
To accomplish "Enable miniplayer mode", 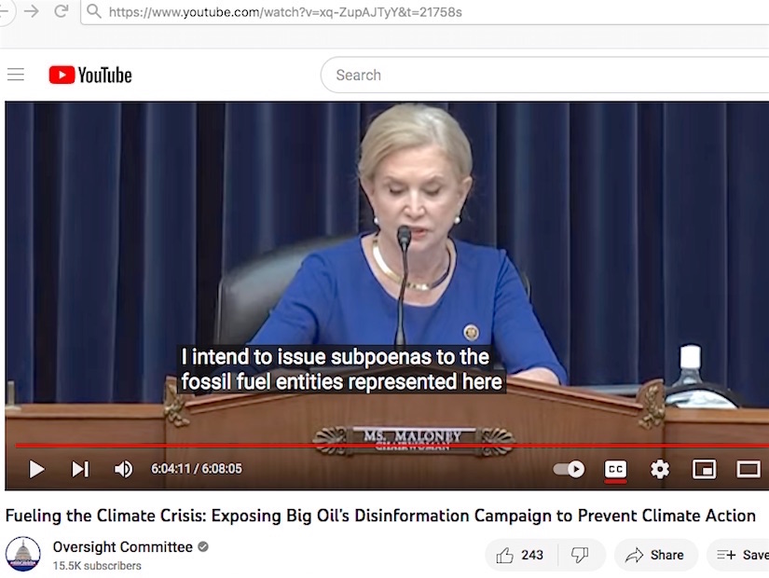I will click(704, 469).
